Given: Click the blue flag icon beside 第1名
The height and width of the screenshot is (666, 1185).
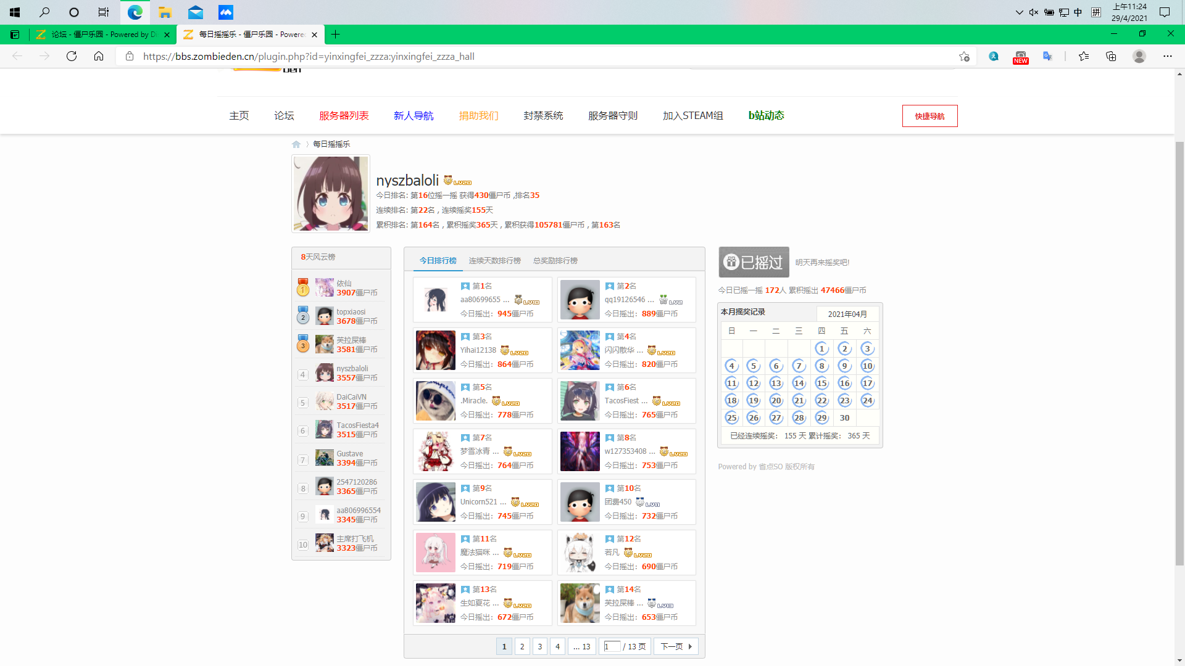Looking at the screenshot, I should coord(465,286).
